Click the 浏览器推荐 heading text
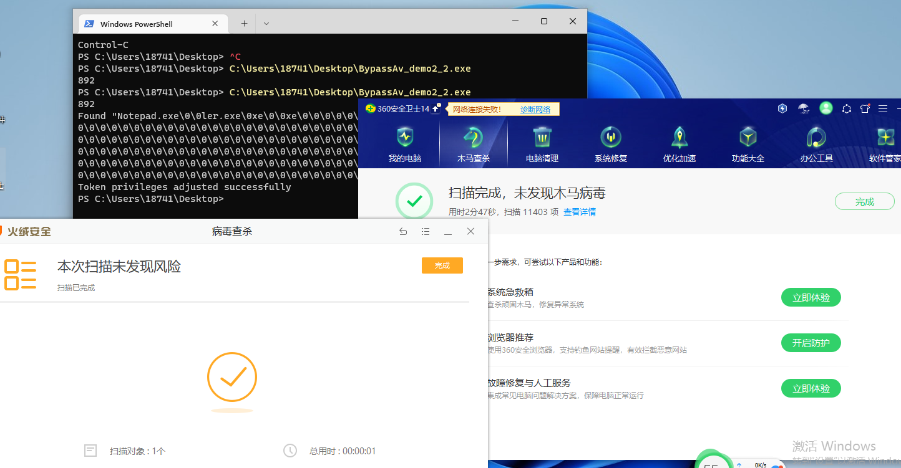This screenshot has height=468, width=901. click(510, 337)
